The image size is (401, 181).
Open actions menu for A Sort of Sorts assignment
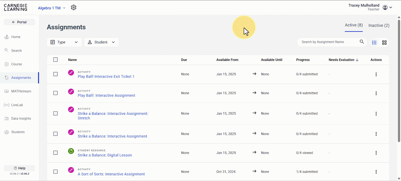tap(376, 172)
